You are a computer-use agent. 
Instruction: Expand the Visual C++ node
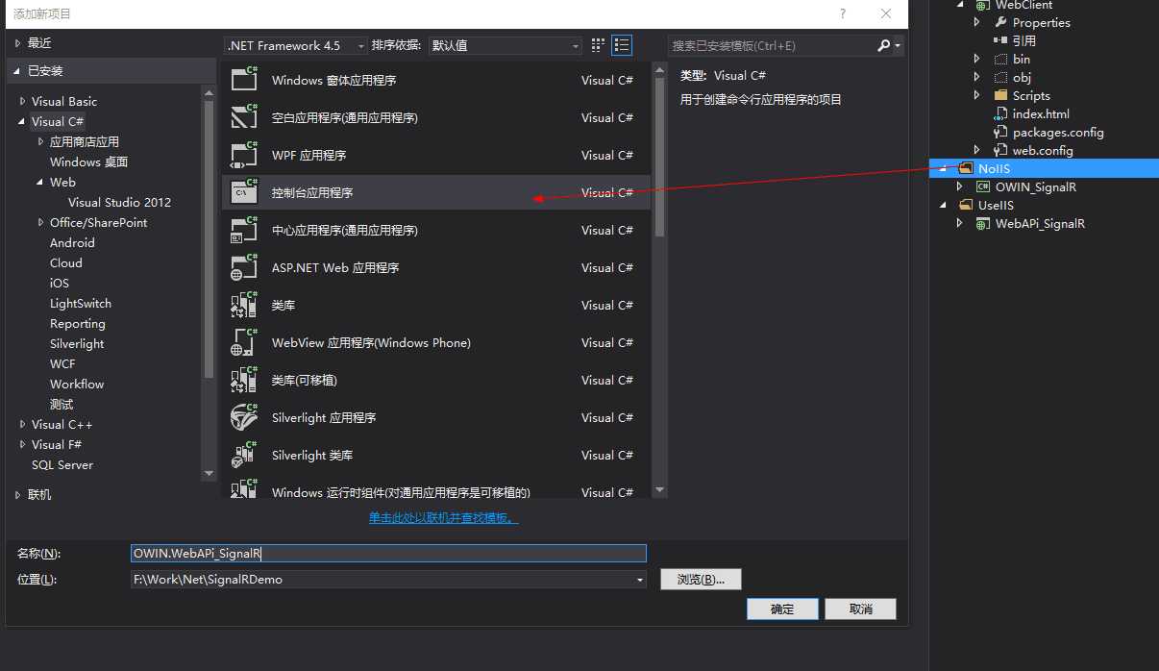[x=23, y=424]
